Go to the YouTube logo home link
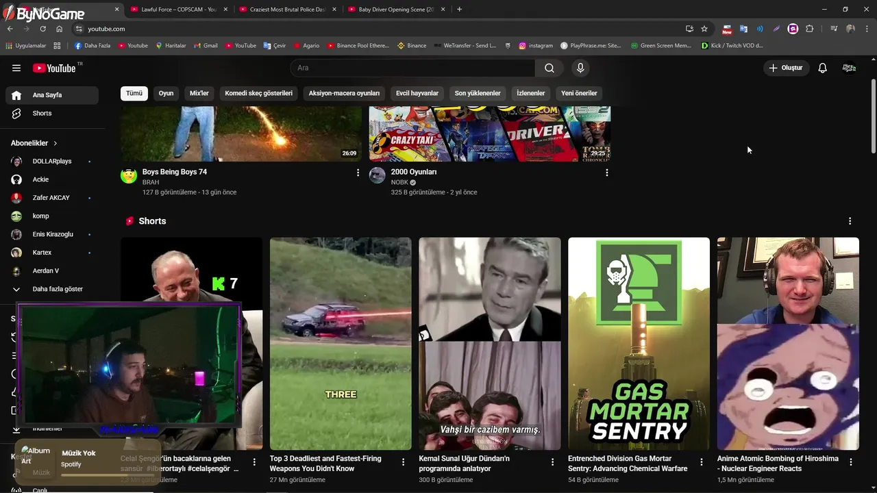 (54, 68)
